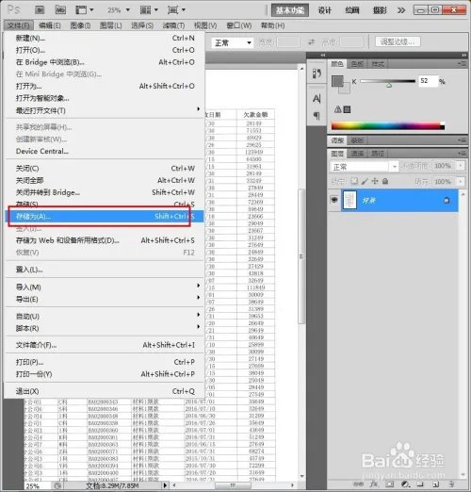Screen dimensions: 471x492
Task: Click the delete layer trash icon
Action: coord(451,484)
